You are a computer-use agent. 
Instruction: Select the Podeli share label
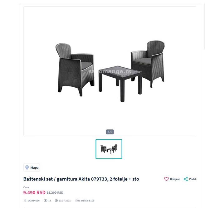pyautogui.click(x=193, y=179)
